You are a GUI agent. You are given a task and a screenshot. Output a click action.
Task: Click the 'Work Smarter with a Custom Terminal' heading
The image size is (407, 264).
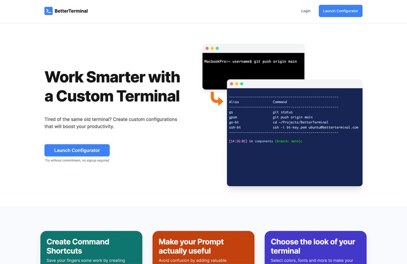pyautogui.click(x=112, y=86)
